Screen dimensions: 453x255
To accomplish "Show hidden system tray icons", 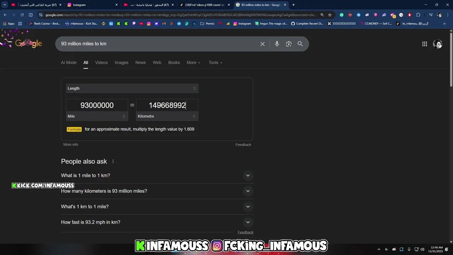I will 379,249.
